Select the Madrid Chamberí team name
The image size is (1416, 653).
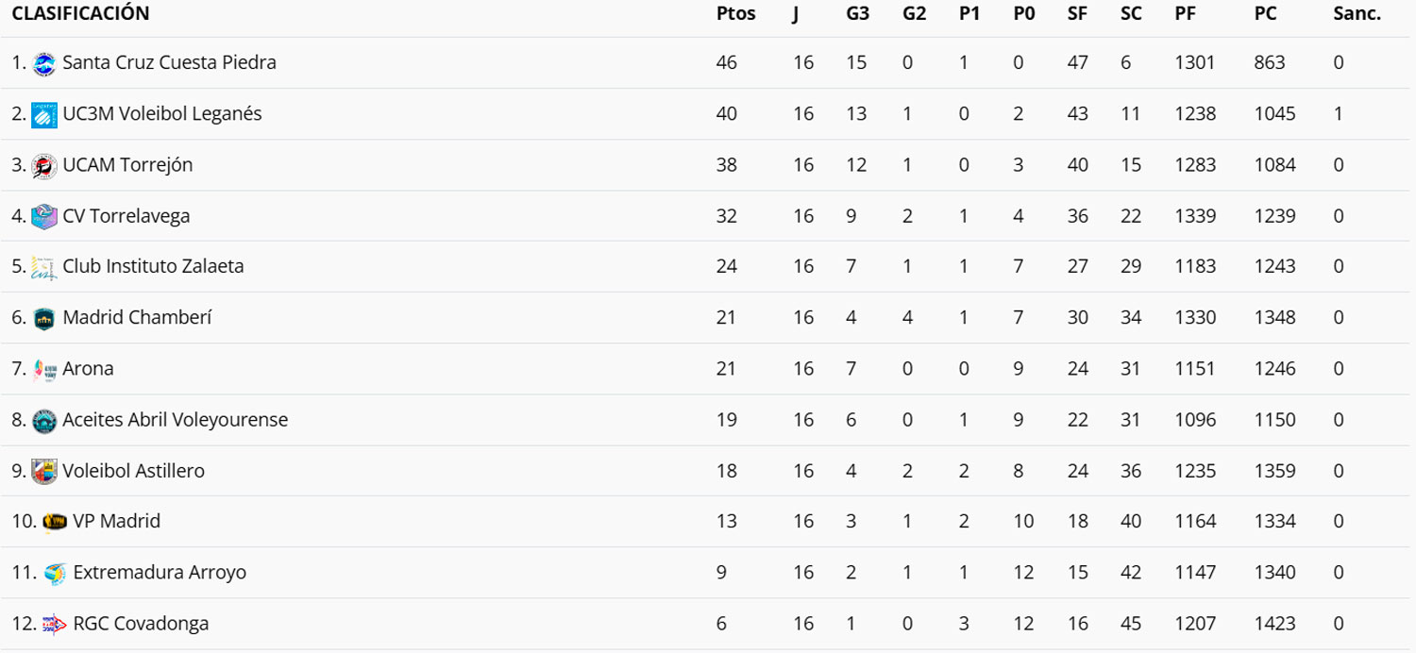click(x=137, y=318)
